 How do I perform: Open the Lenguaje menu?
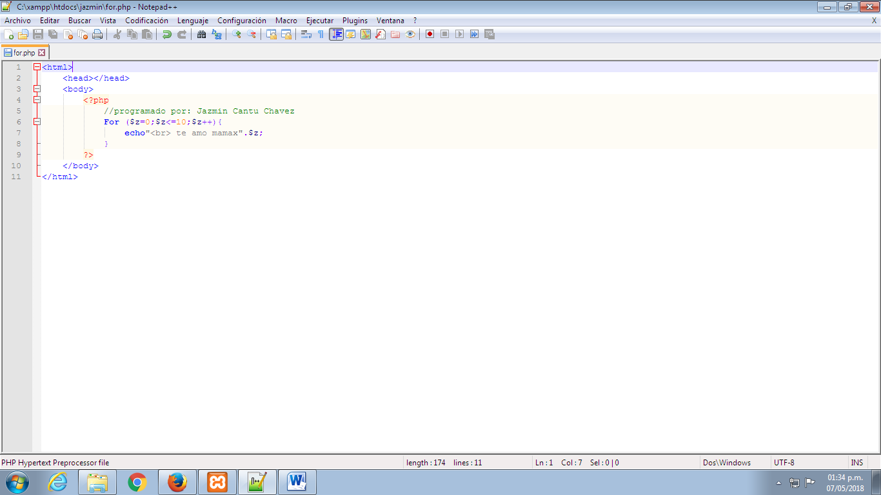click(x=193, y=20)
